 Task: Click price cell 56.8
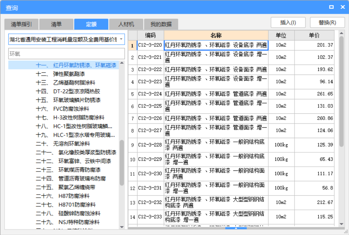pos(314,188)
